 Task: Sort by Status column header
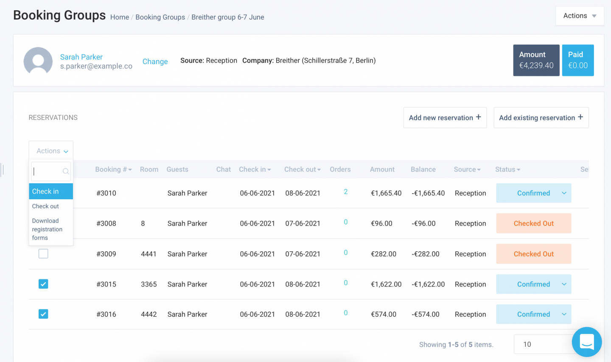[507, 169]
